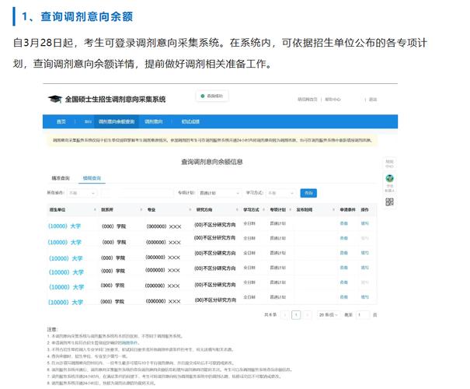470x389 pixels.
Task: Click the 共 6 条 total count text
Action: coord(270,314)
